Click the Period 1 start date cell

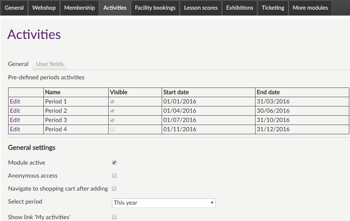(x=180, y=102)
